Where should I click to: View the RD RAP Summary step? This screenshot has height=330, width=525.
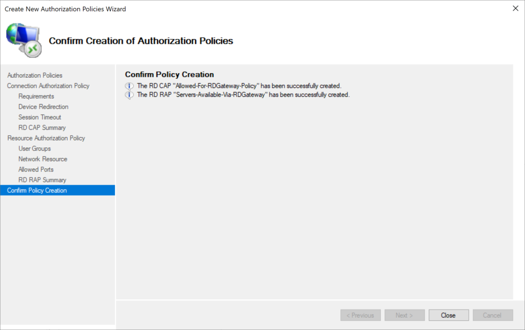[x=42, y=180]
